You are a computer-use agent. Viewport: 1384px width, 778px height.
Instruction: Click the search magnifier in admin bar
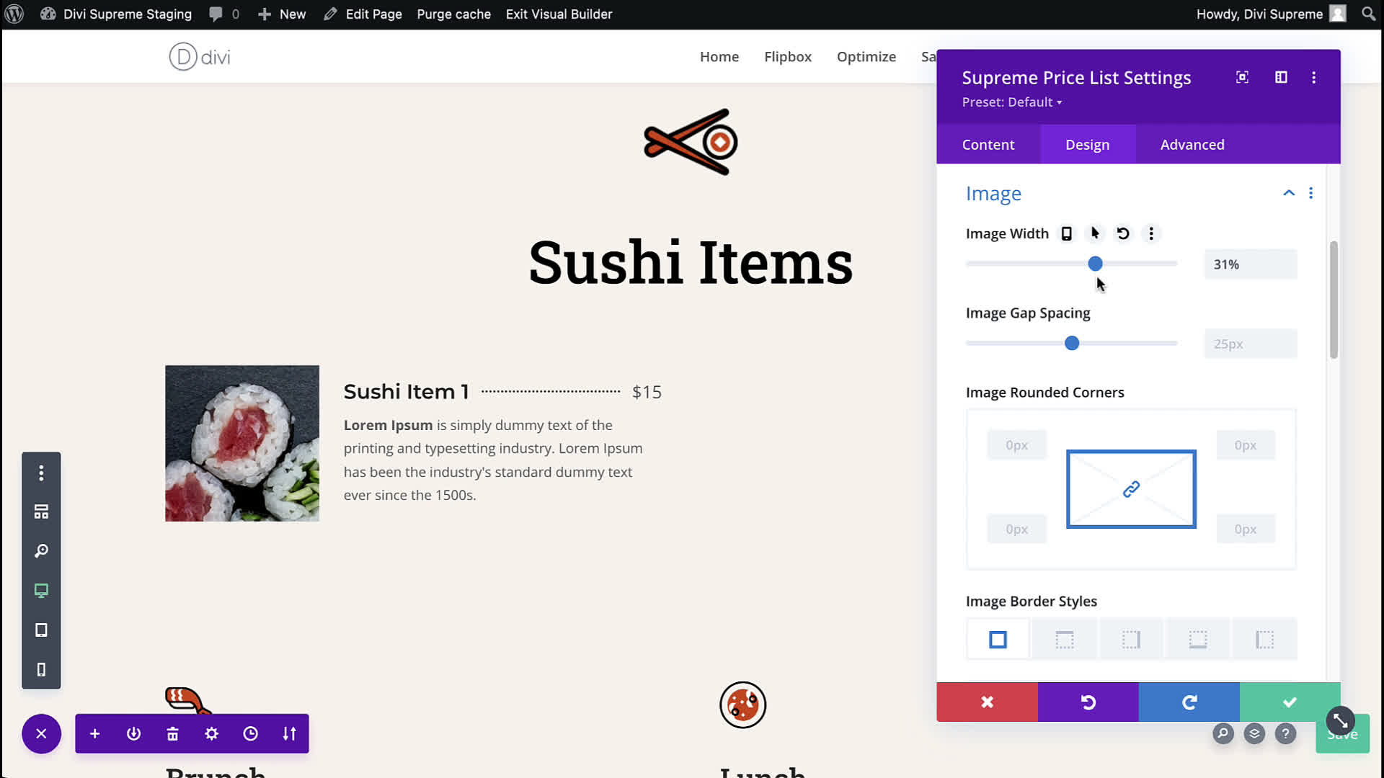point(1368,14)
